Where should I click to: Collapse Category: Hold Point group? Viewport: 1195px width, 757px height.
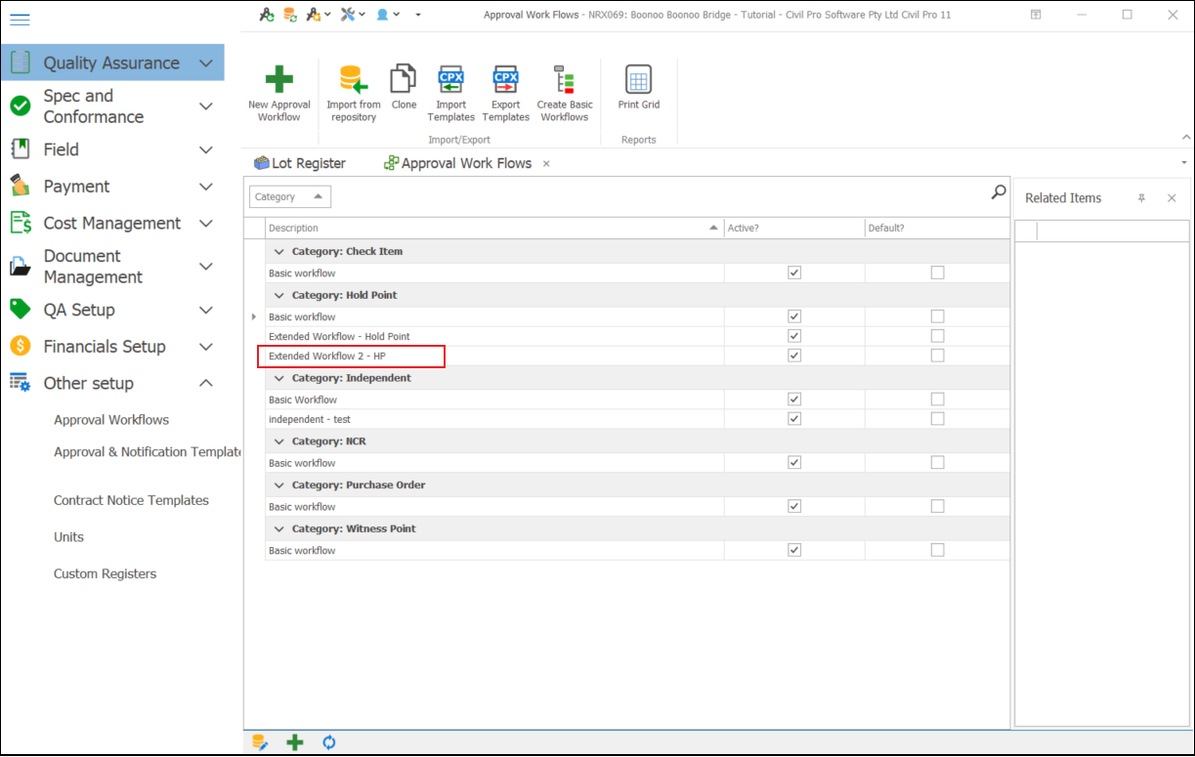click(x=278, y=295)
